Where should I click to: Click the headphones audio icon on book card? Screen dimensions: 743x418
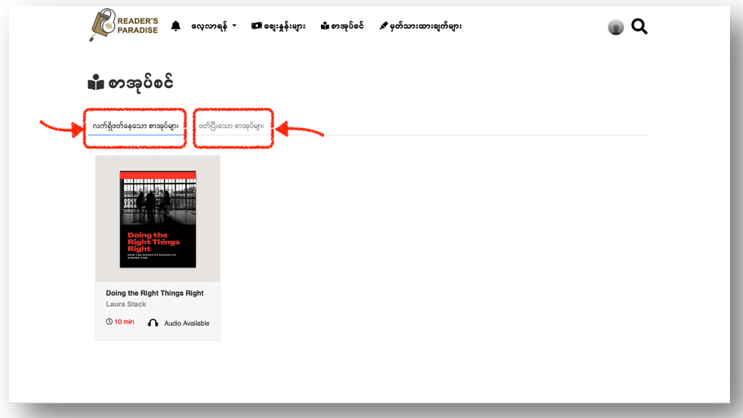click(x=153, y=323)
